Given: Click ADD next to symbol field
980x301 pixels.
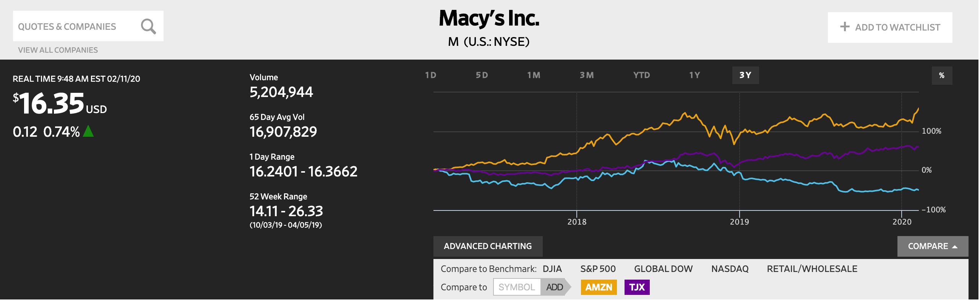Looking at the screenshot, I should 554,287.
